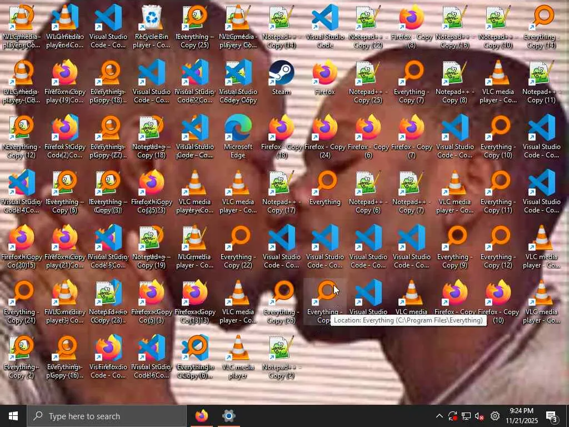Select Everything - Copy (7) shortcut
Screen dimensions: 569x427
click(412, 82)
